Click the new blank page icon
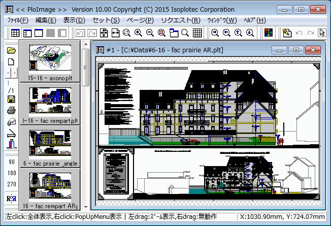This screenshot has height=226, width=331. (x=11, y=61)
